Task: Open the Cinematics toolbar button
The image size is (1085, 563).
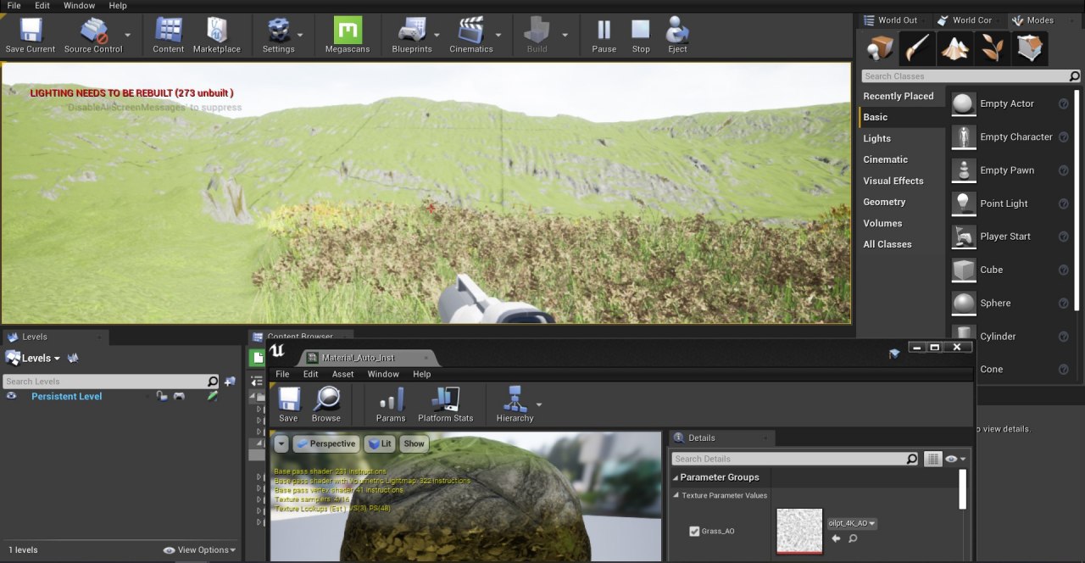Action: (471, 36)
